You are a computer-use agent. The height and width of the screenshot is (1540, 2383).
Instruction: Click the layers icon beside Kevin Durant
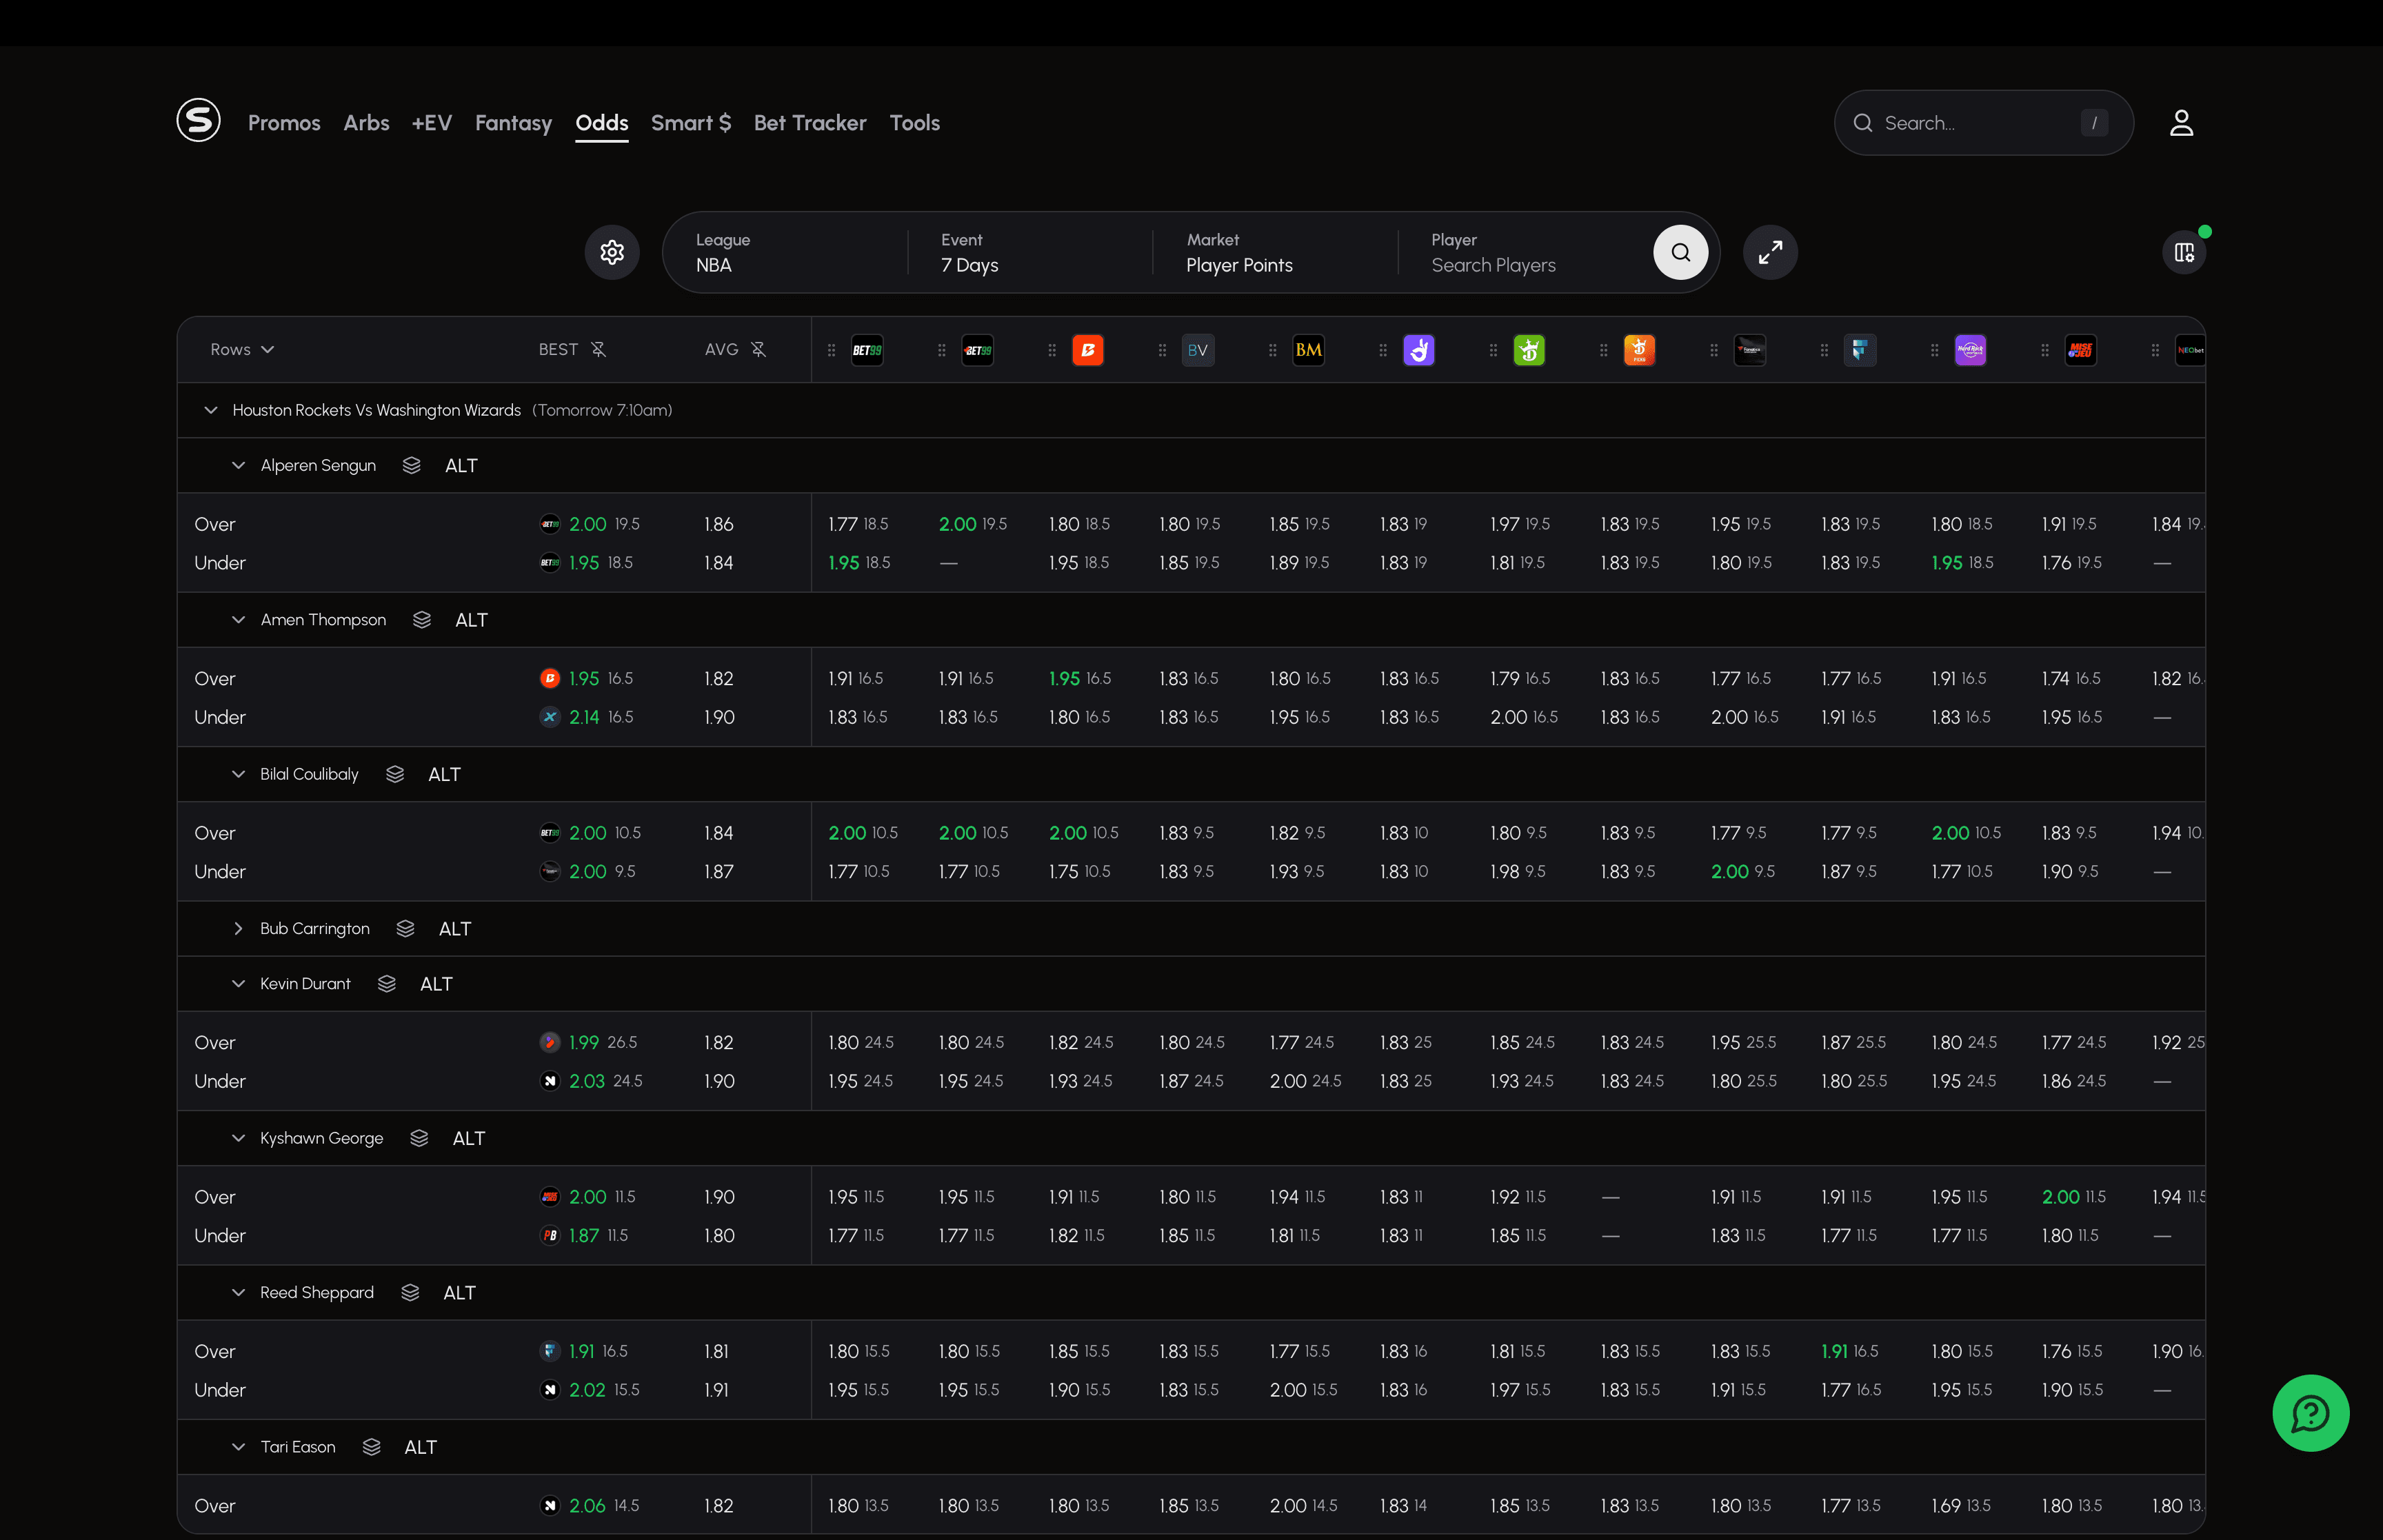(x=386, y=983)
